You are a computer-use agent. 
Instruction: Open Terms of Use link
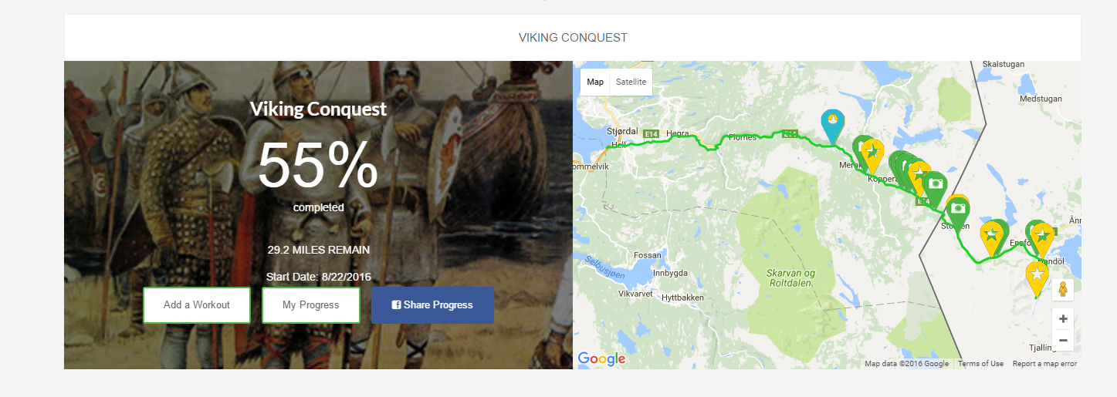pyautogui.click(x=980, y=364)
